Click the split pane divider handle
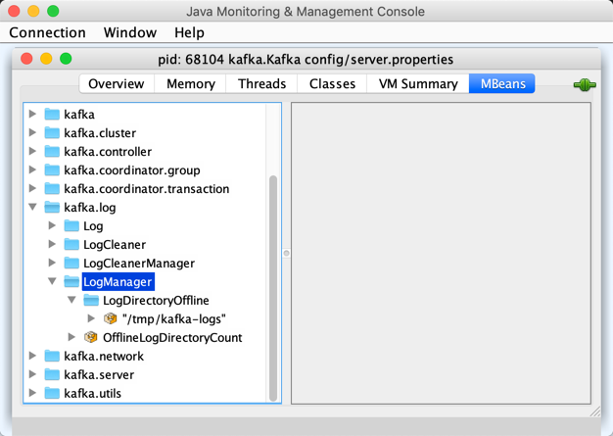 coord(286,253)
